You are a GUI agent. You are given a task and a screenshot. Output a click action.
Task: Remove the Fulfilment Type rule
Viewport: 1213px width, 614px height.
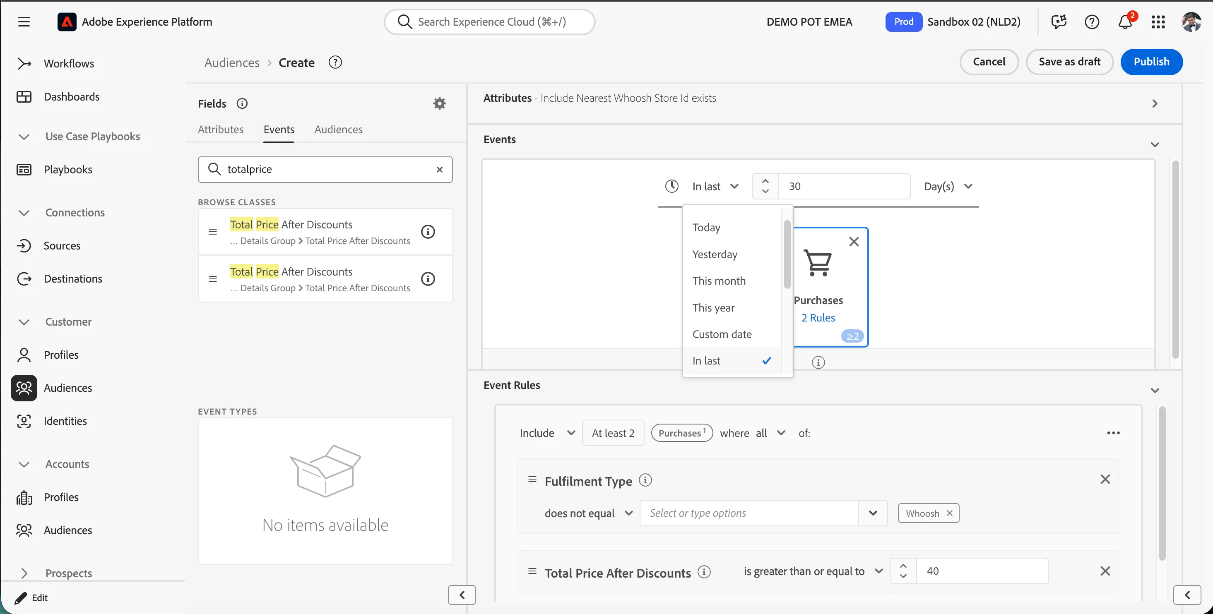(1105, 479)
